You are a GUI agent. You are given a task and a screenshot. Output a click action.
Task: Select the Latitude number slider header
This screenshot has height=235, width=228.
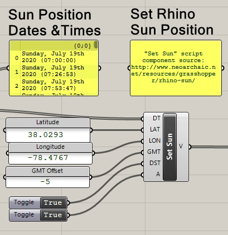(48, 123)
